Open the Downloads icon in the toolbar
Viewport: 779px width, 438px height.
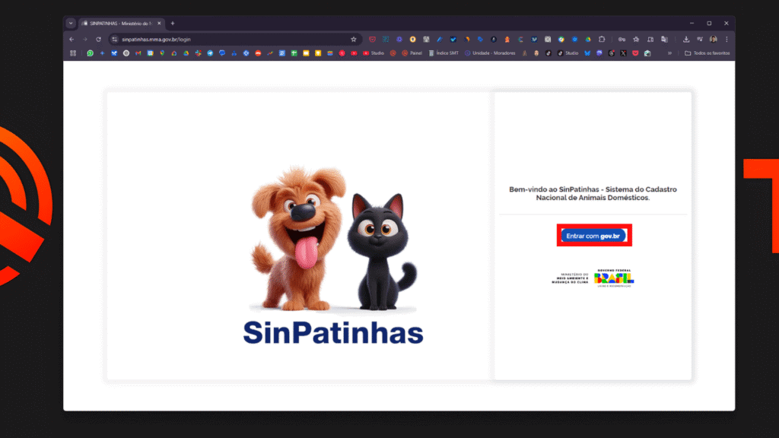click(686, 39)
